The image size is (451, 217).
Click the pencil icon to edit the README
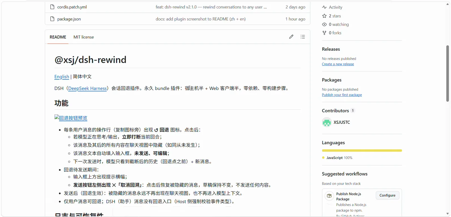pyautogui.click(x=291, y=37)
